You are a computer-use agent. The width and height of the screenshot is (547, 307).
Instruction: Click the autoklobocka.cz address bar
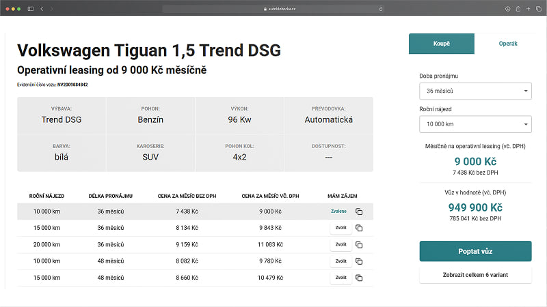[273, 8]
